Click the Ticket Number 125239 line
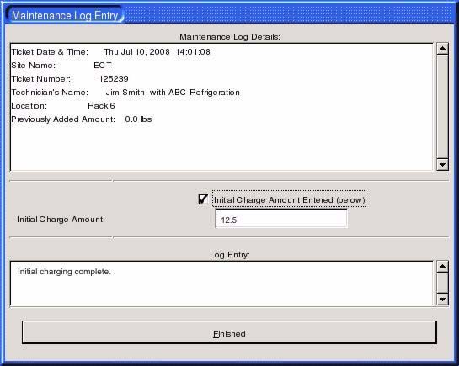 click(x=70, y=79)
